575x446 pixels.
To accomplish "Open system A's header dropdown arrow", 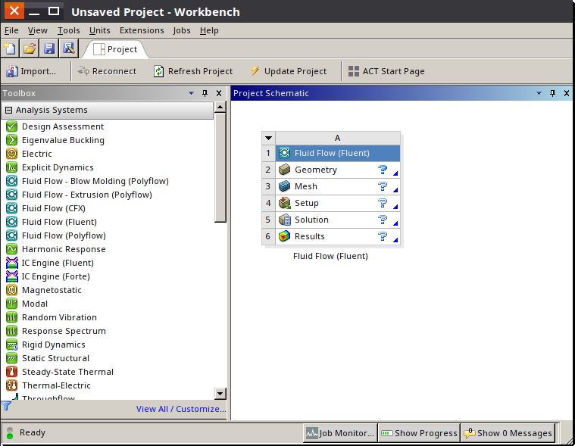I will pos(268,138).
